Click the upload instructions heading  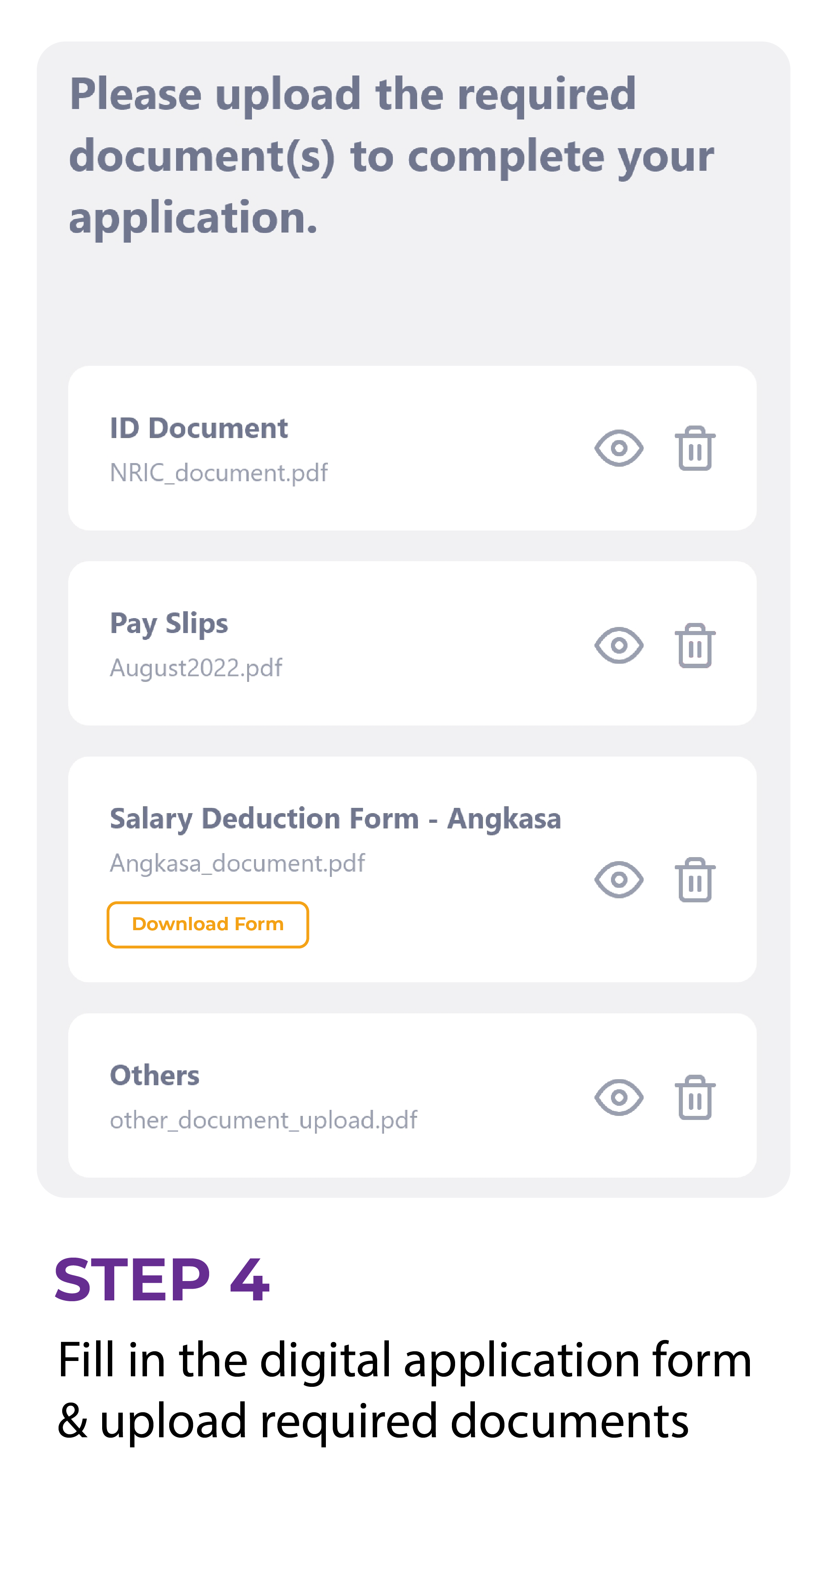(x=391, y=156)
